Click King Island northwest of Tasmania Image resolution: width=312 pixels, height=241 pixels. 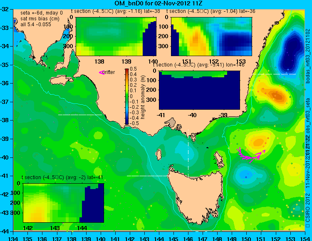pos(158,155)
